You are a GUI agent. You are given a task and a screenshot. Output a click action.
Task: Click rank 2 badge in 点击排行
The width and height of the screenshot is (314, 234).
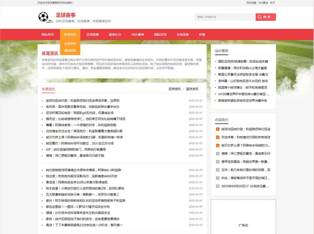[218, 137]
